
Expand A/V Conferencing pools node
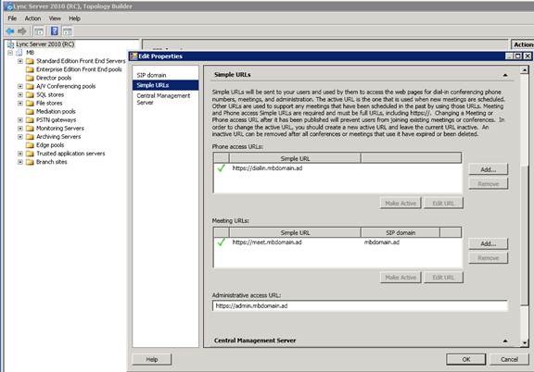click(x=20, y=86)
